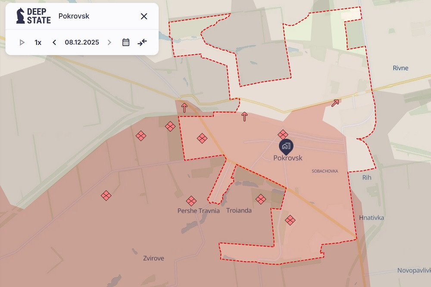Open the calendar date picker
This screenshot has height=287, width=431.
point(126,42)
